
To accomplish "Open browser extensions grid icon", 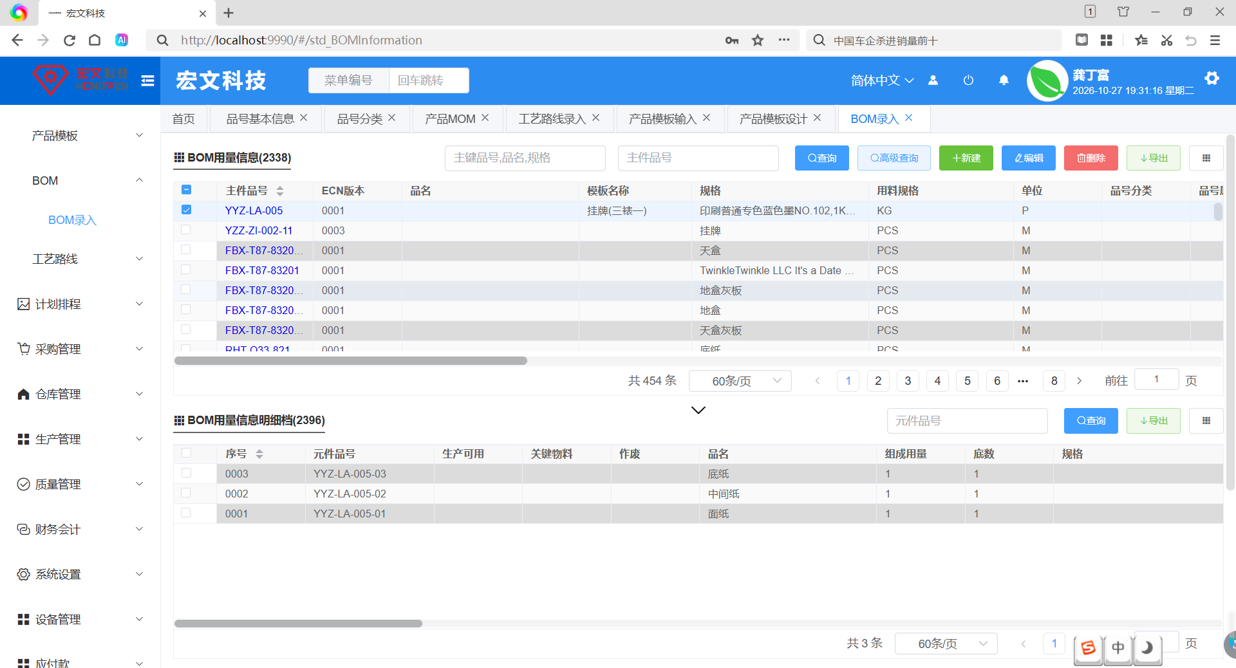I will pos(1107,41).
